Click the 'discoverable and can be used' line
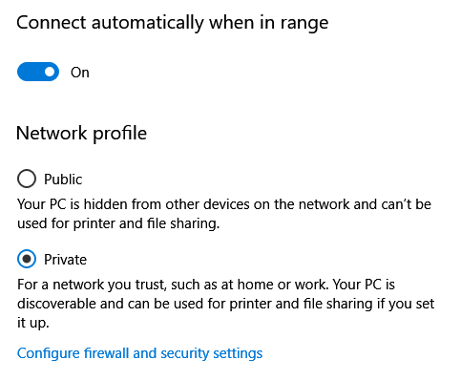This screenshot has height=381, width=461. pos(226,304)
